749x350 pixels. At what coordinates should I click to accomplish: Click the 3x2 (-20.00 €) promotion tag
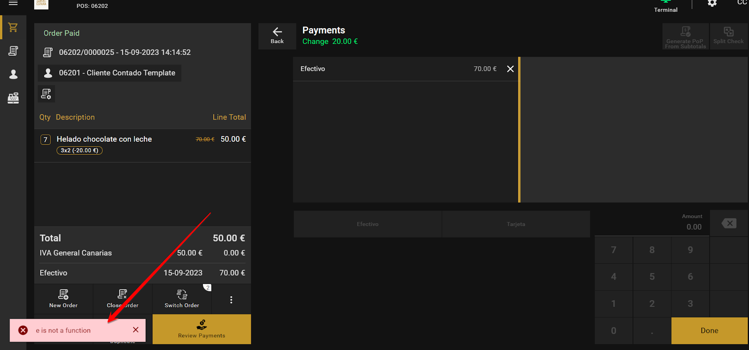79,150
